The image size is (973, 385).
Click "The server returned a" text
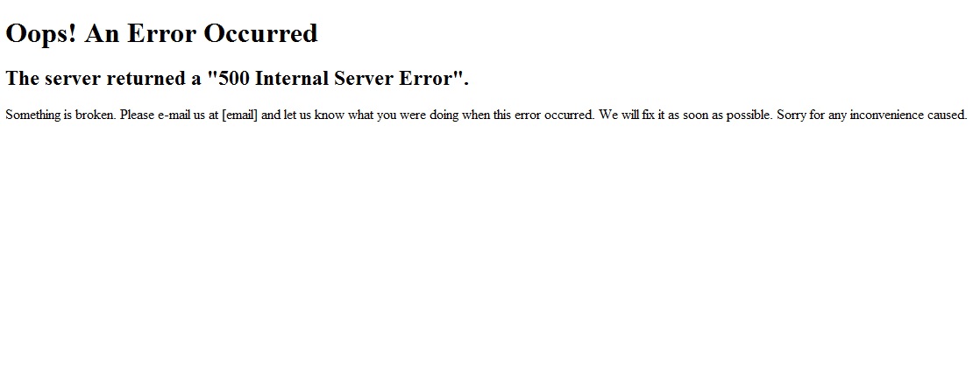[x=103, y=79]
